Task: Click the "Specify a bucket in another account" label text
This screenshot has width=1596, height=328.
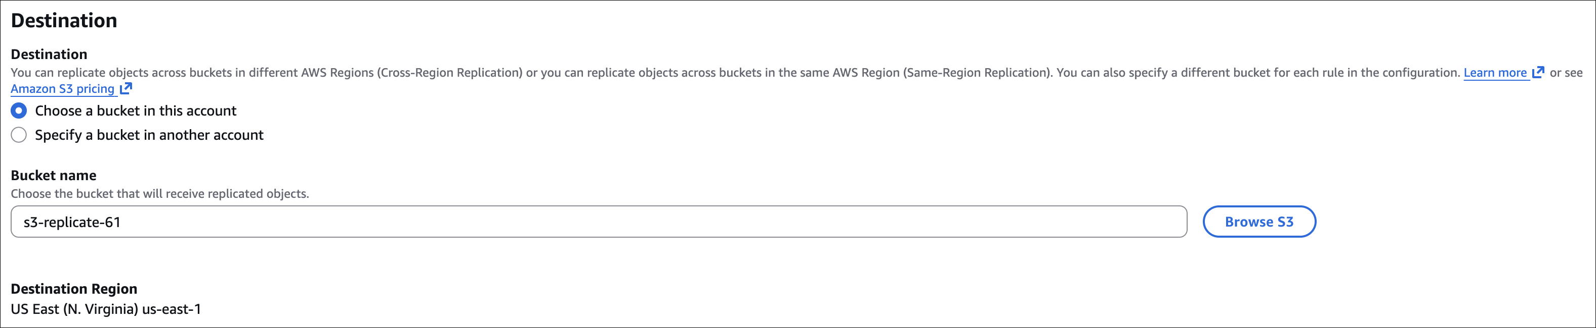Action: coord(149,135)
